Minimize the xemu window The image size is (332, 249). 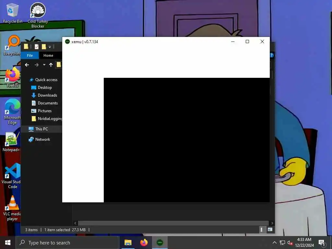pos(233,41)
